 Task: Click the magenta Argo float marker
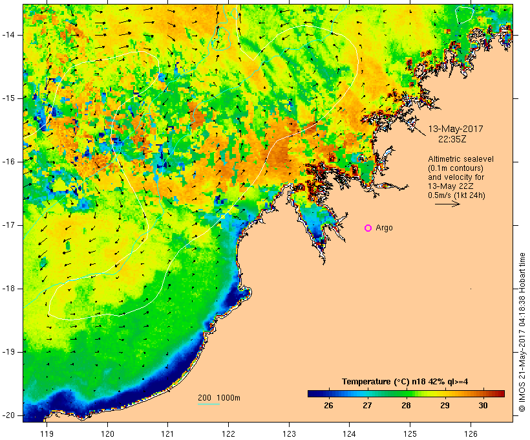tap(368, 228)
